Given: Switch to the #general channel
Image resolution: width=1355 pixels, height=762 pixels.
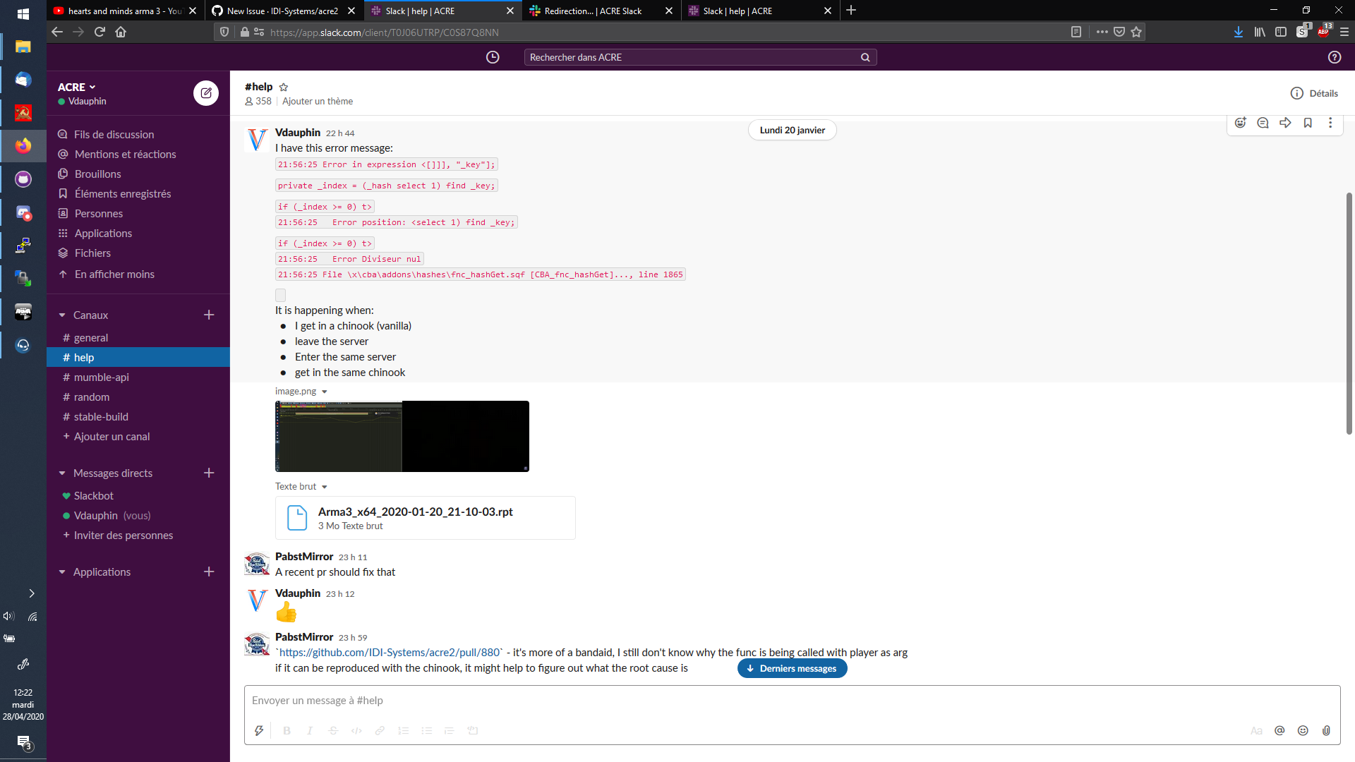Looking at the screenshot, I should pos(90,337).
